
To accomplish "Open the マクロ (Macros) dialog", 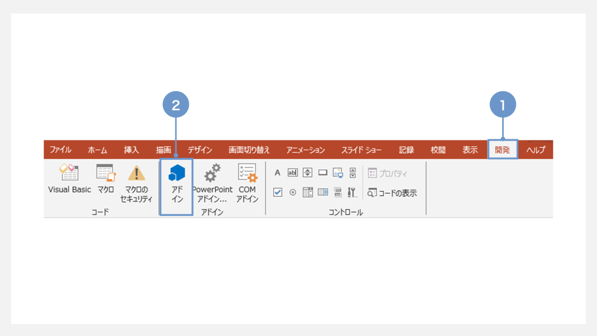I will pyautogui.click(x=106, y=179).
